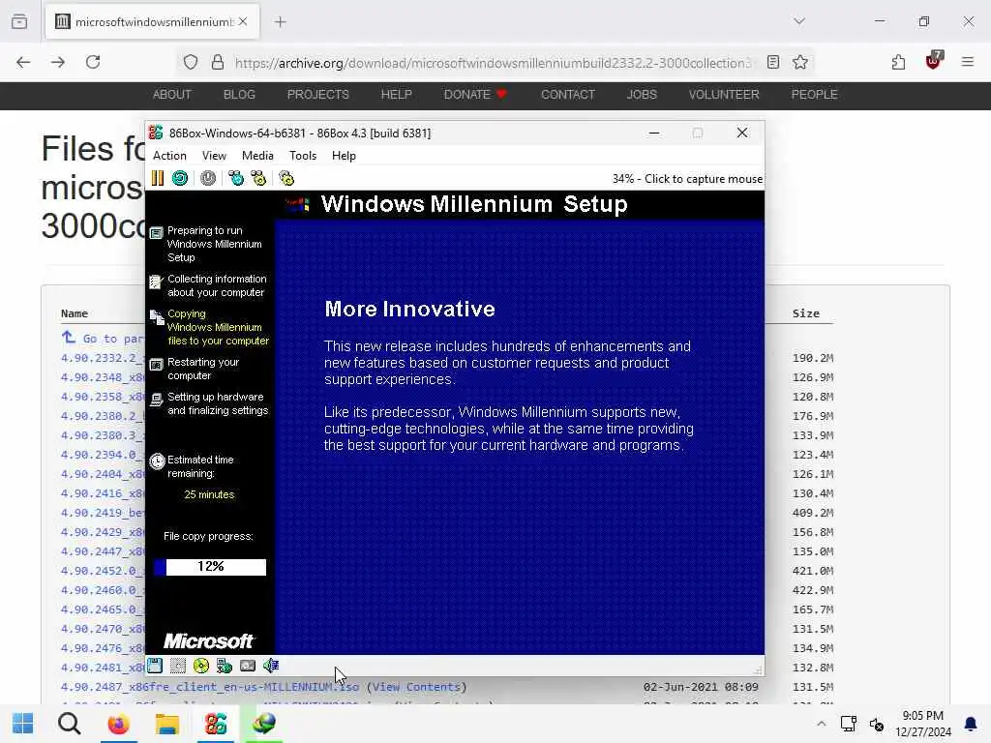Click the 12% file copy progress bar
The height and width of the screenshot is (743, 991).
[210, 567]
